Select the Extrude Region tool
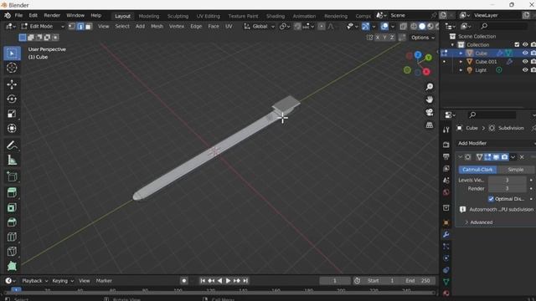This screenshot has width=536, height=301. [x=12, y=193]
